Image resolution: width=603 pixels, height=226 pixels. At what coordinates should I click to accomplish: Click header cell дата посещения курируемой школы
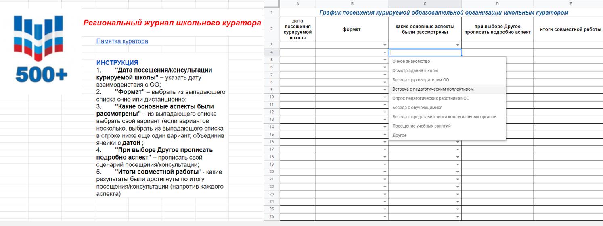[x=297, y=29]
